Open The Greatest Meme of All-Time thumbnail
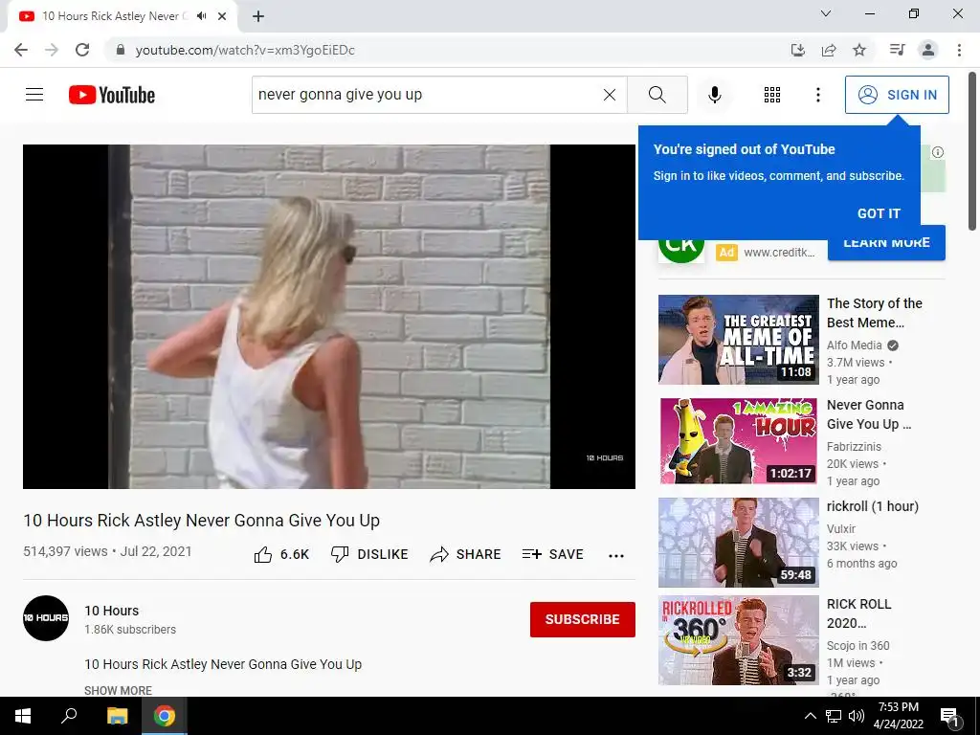 tap(738, 340)
